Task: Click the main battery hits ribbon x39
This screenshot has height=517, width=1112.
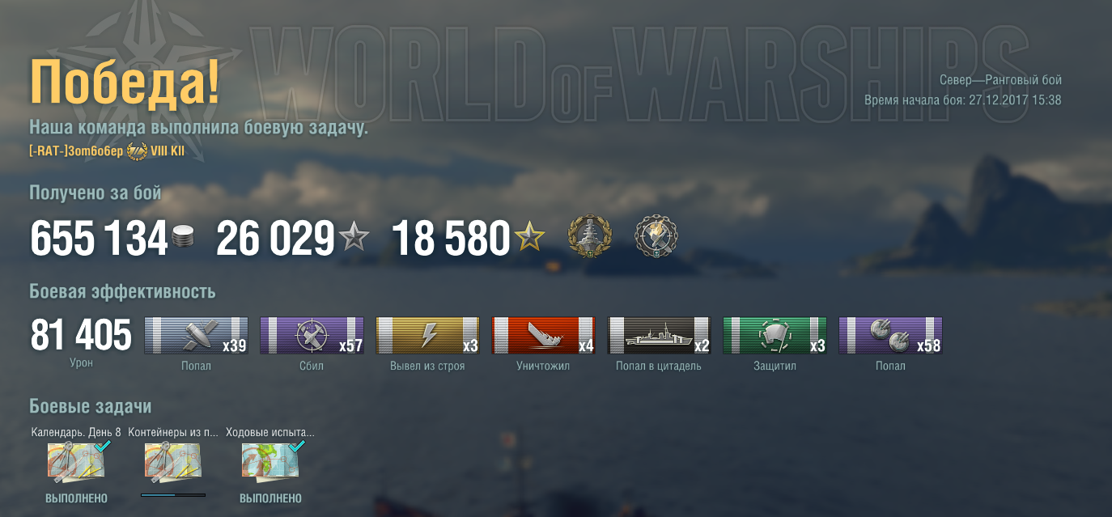Action: point(197,335)
